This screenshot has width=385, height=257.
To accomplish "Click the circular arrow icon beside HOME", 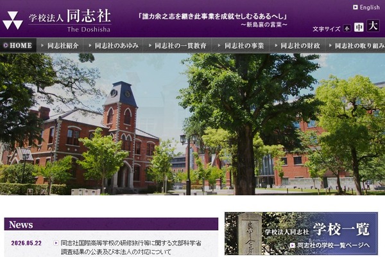I will click(x=6, y=46).
